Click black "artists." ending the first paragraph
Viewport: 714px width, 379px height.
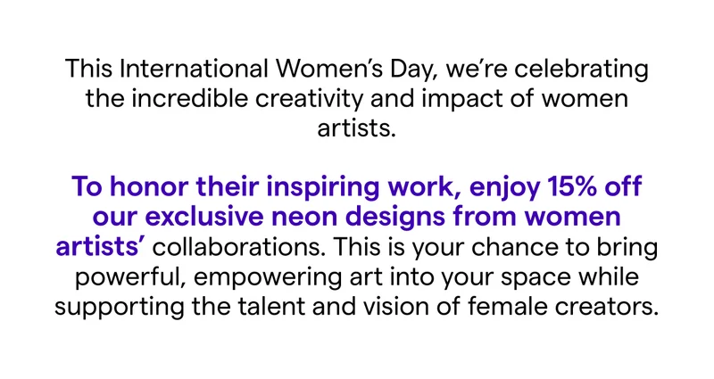[356, 128]
